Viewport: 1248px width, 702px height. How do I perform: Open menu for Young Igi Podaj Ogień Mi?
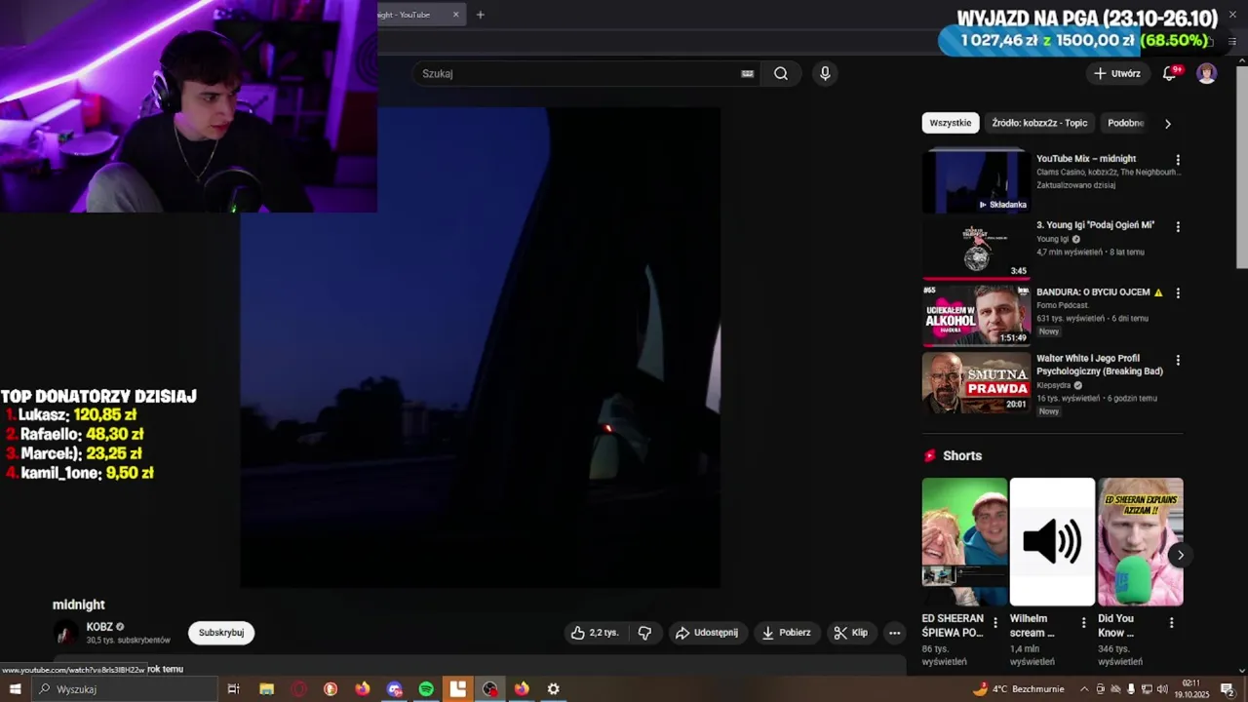point(1178,226)
